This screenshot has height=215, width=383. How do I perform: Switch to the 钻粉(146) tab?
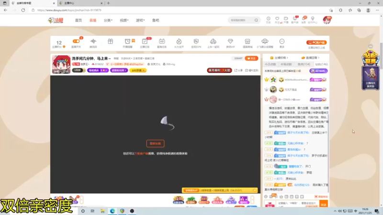click(x=321, y=64)
